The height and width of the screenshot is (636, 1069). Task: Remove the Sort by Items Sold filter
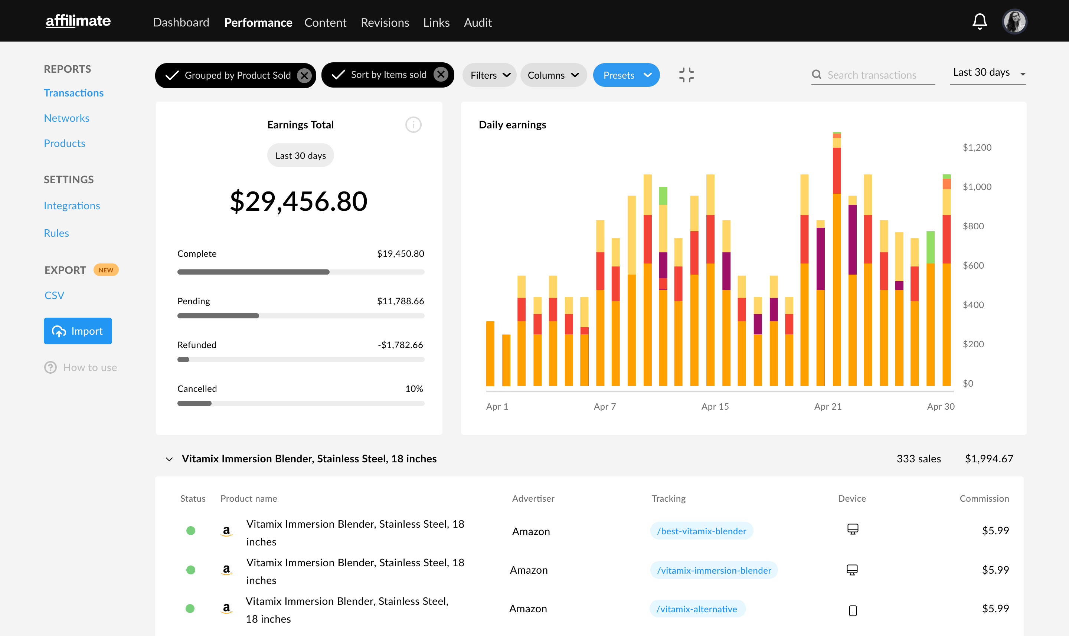[441, 74]
